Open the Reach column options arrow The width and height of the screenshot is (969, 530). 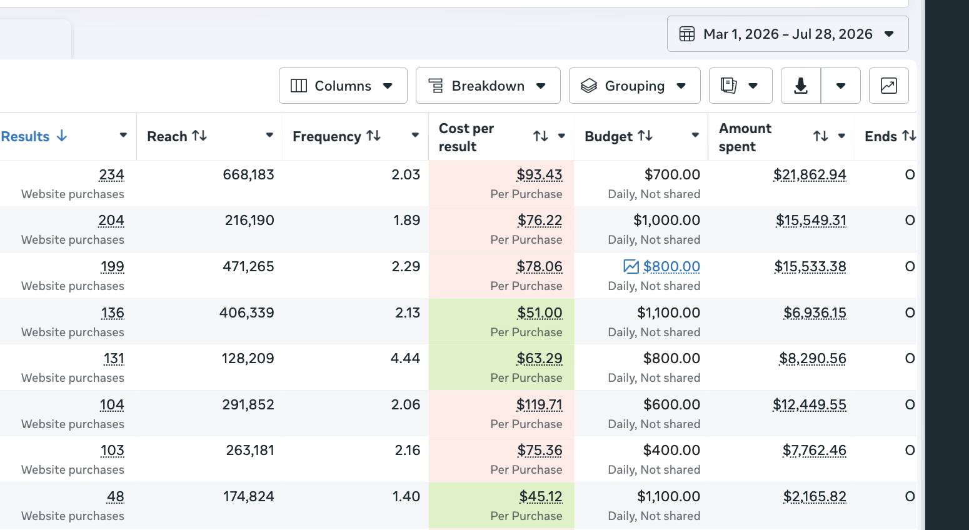coord(269,136)
